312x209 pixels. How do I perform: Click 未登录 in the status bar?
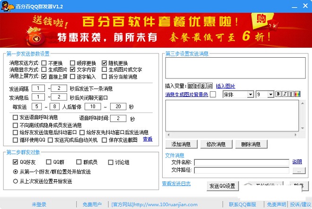tap(39, 204)
